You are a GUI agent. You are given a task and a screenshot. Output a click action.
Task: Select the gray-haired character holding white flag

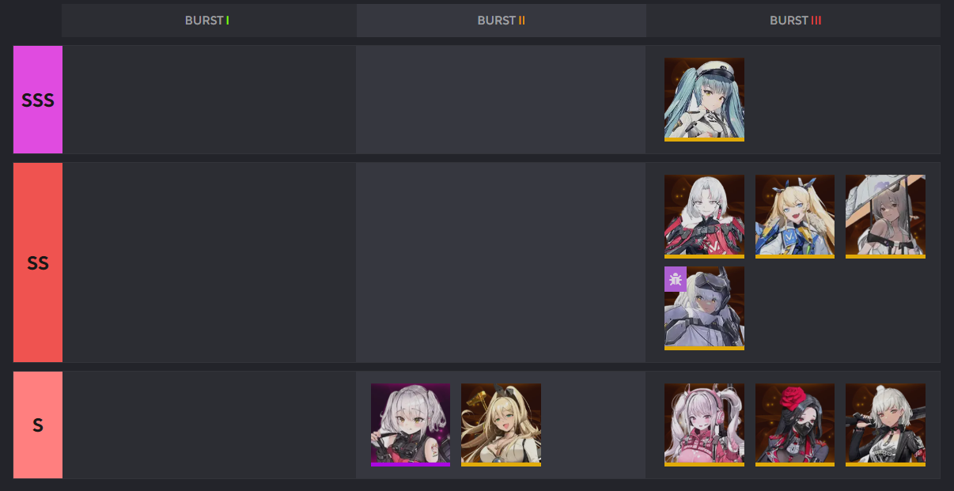pyautogui.click(x=885, y=217)
